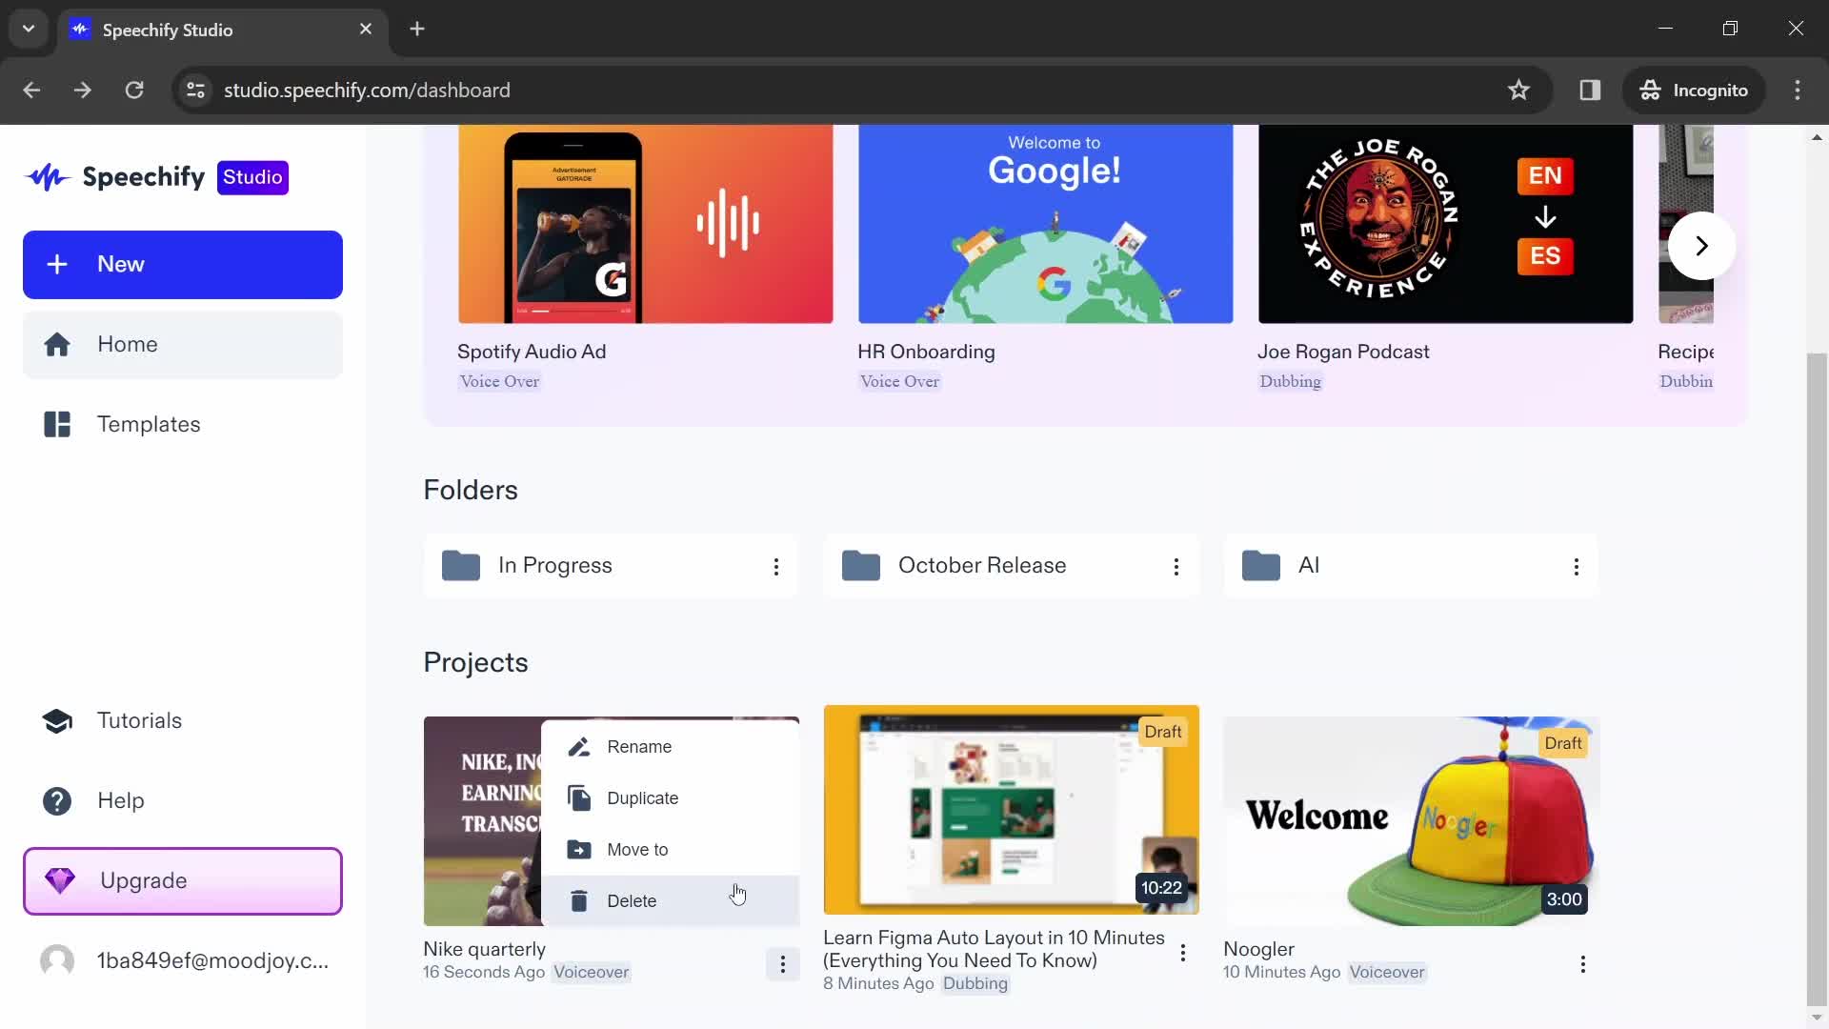This screenshot has width=1829, height=1029.
Task: Open three-dot menu for Noogler project
Action: point(1583,965)
